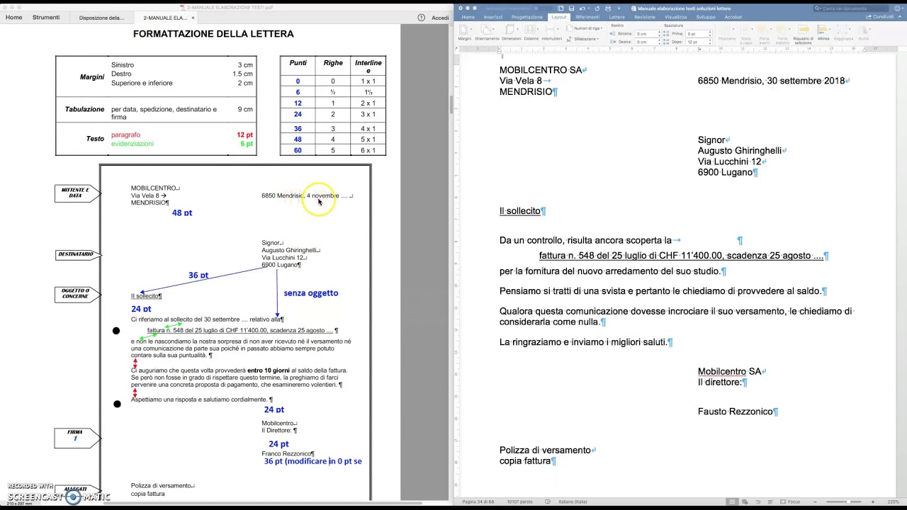This screenshot has width=907, height=510.
Task: Switch to Riferimenti tab
Action: (587, 17)
